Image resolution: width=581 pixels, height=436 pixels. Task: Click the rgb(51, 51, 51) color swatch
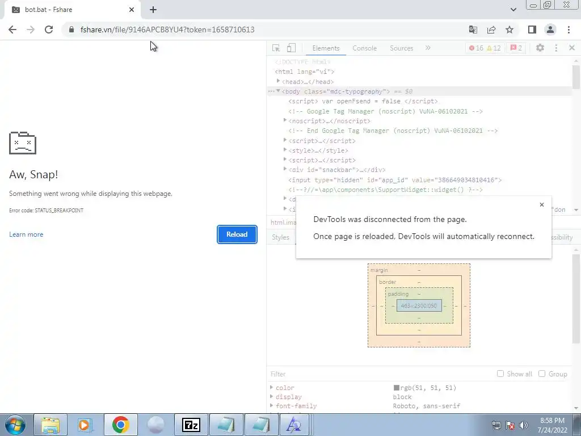(x=396, y=388)
